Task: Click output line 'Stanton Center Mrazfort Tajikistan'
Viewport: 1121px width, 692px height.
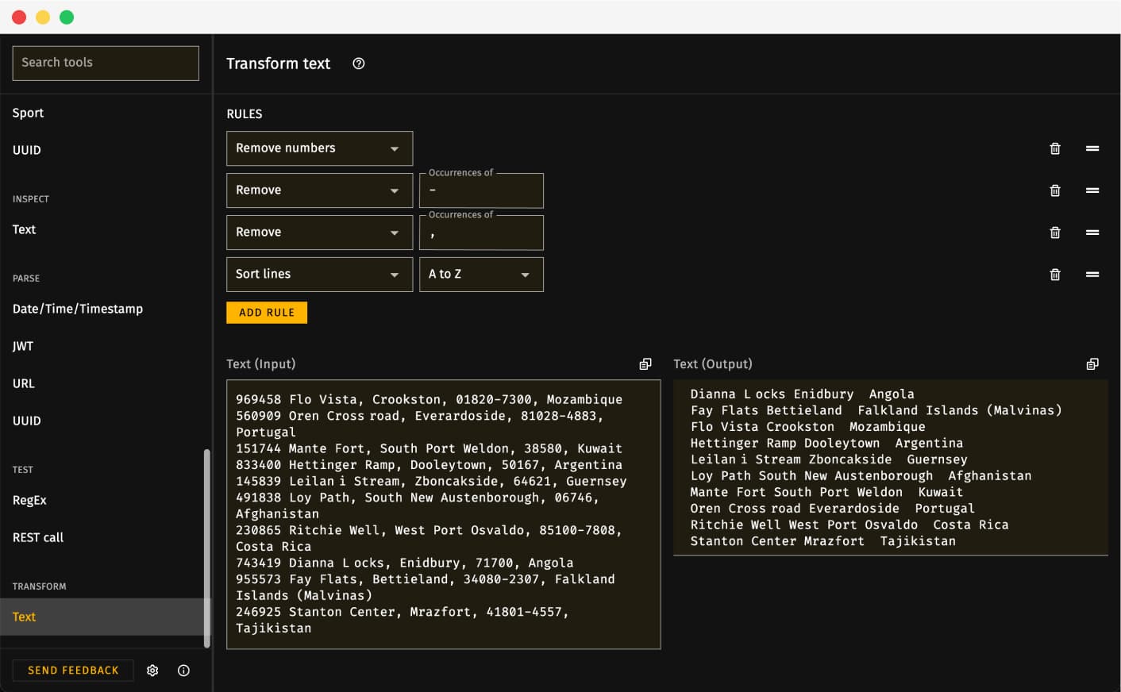Action: [x=822, y=541]
